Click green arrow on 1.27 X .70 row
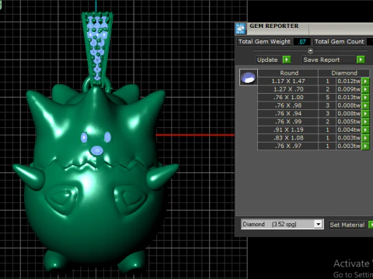This screenshot has width=373, height=279. click(365, 89)
